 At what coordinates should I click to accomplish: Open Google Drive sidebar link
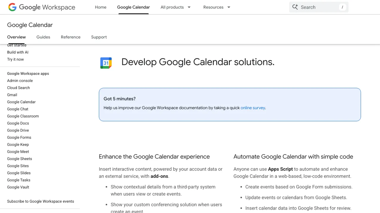click(x=18, y=130)
